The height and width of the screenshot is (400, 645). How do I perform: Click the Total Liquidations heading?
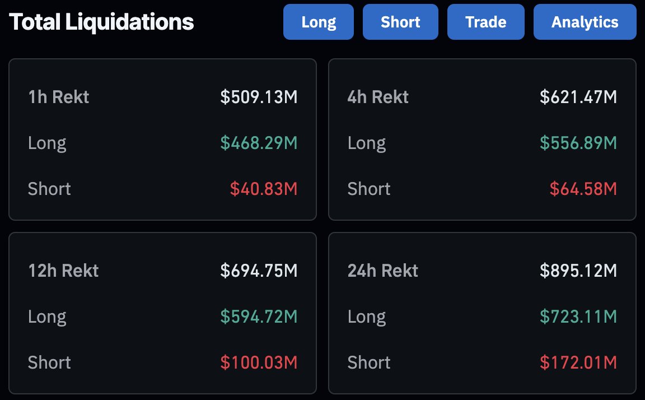pos(101,22)
